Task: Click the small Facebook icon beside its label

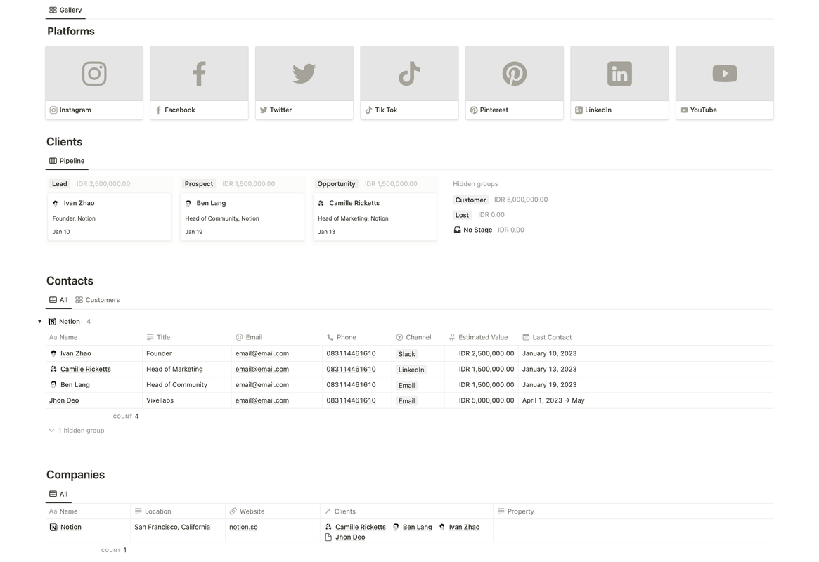Action: [x=158, y=110]
